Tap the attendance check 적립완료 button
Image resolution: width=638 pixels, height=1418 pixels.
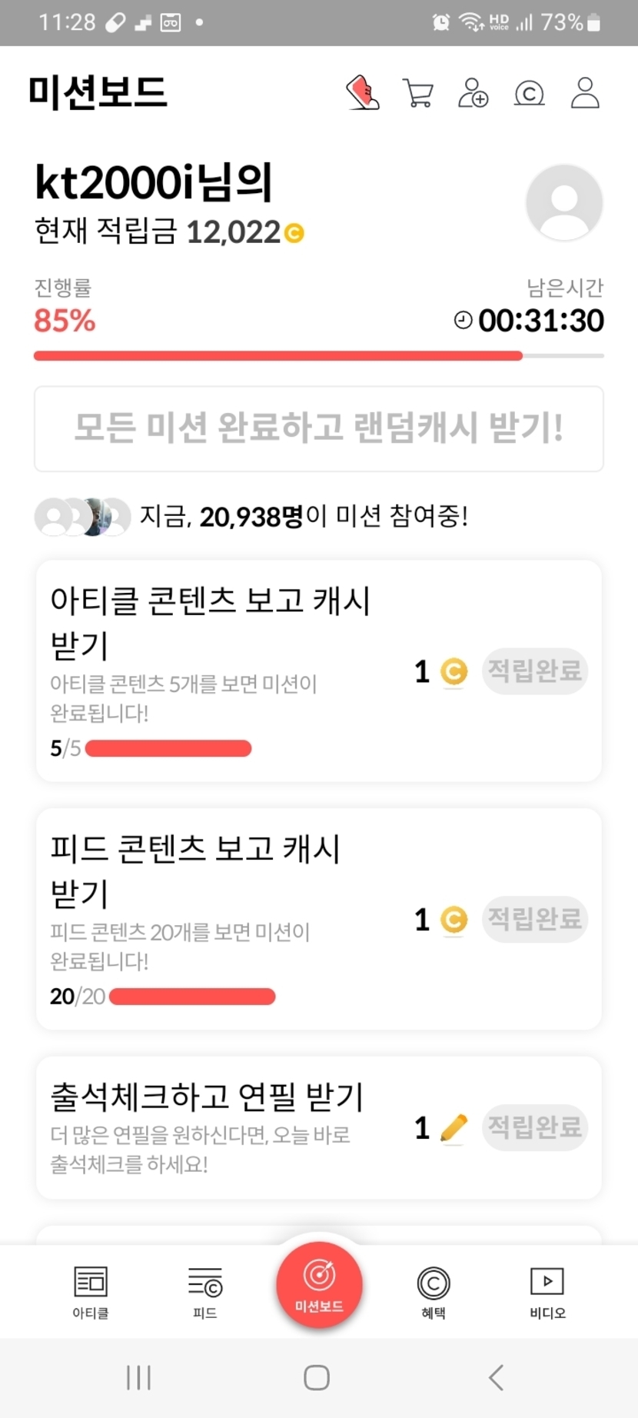[535, 1128]
